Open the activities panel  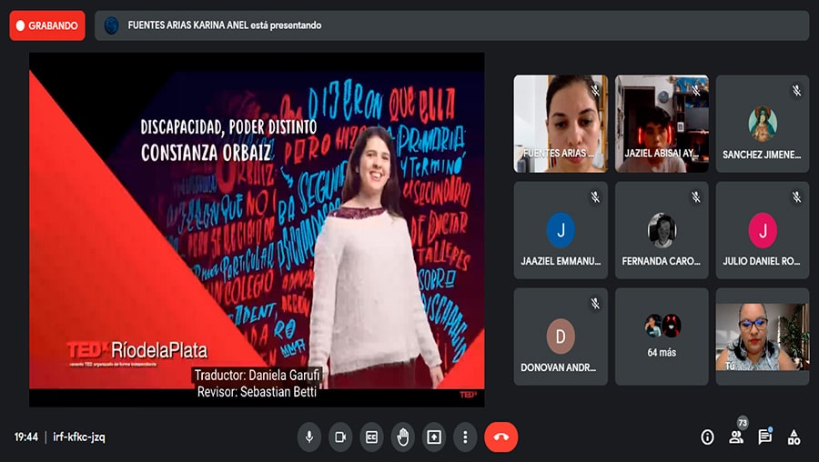pyautogui.click(x=794, y=437)
